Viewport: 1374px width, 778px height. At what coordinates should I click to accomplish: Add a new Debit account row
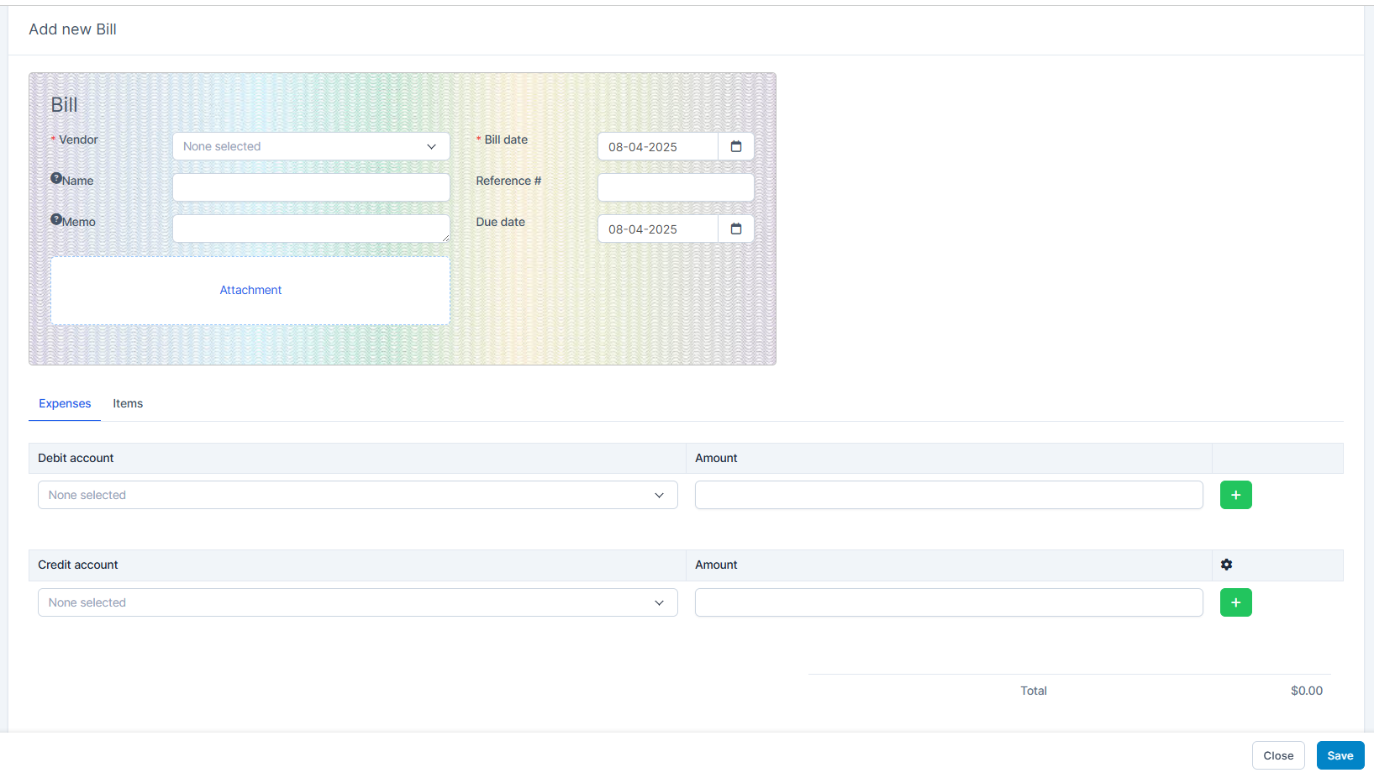coord(1235,495)
